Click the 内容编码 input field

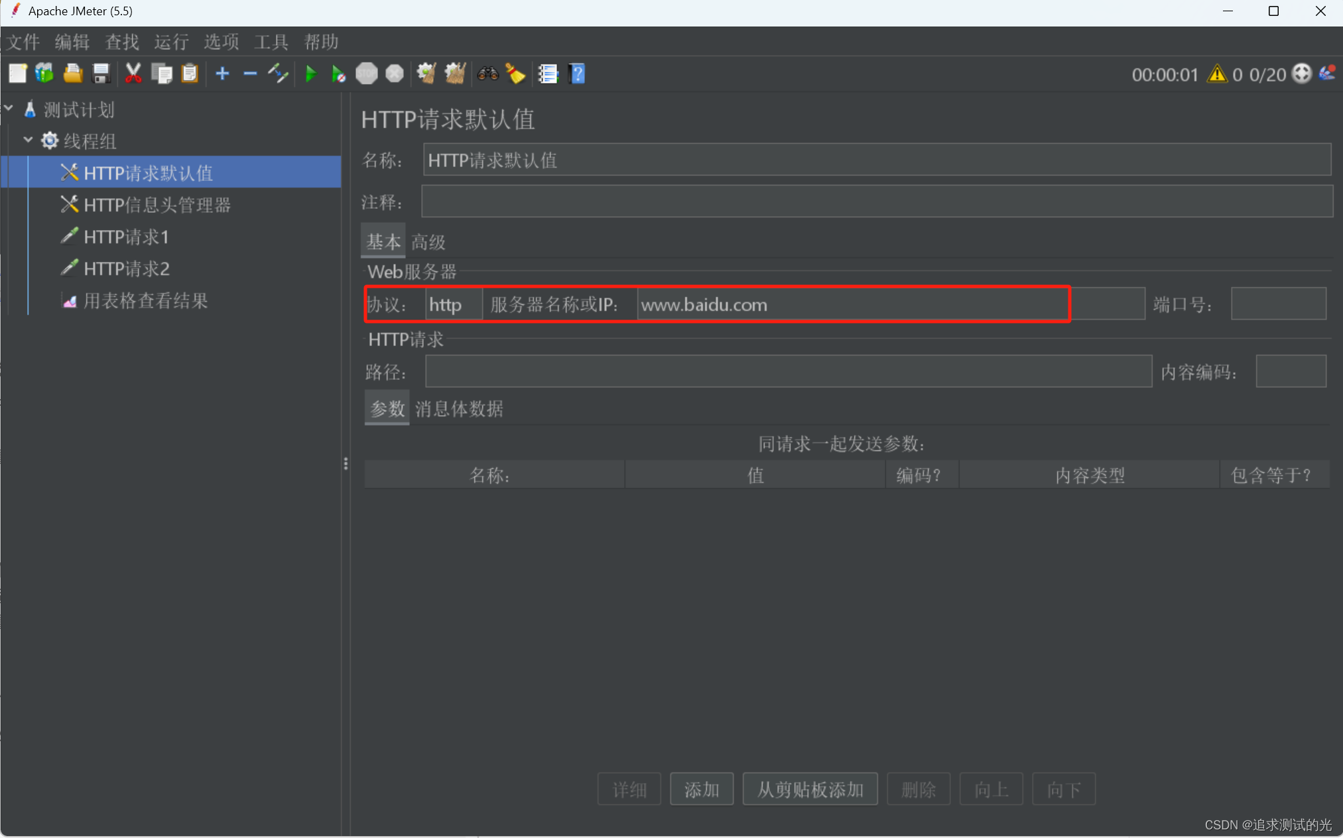click(1291, 371)
